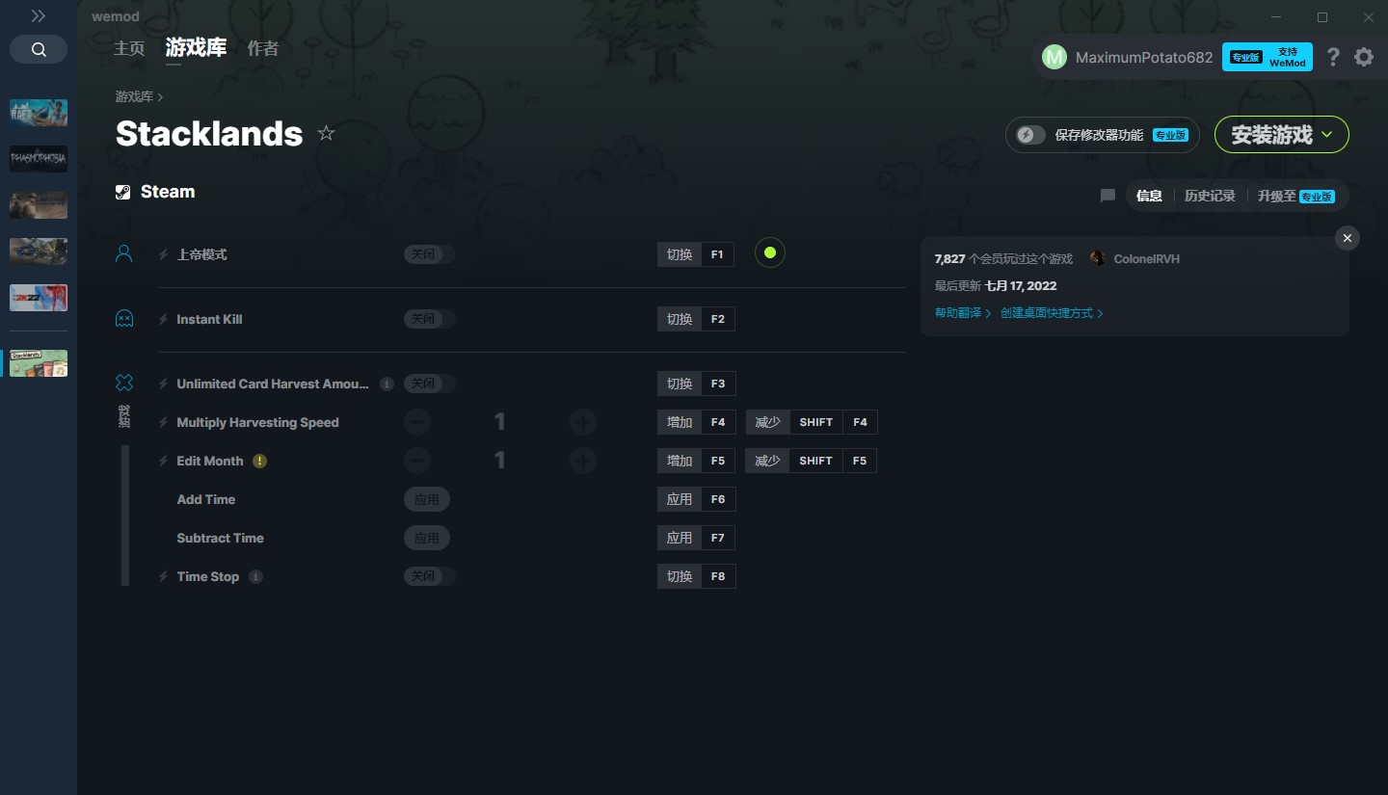This screenshot has width=1388, height=795.
Task: Open settings gear icon
Action: pos(1364,57)
